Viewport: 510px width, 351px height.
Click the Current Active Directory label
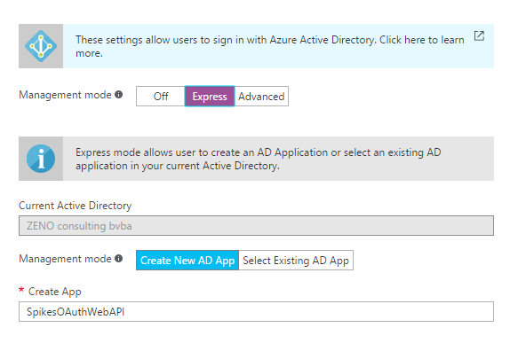[76, 206]
